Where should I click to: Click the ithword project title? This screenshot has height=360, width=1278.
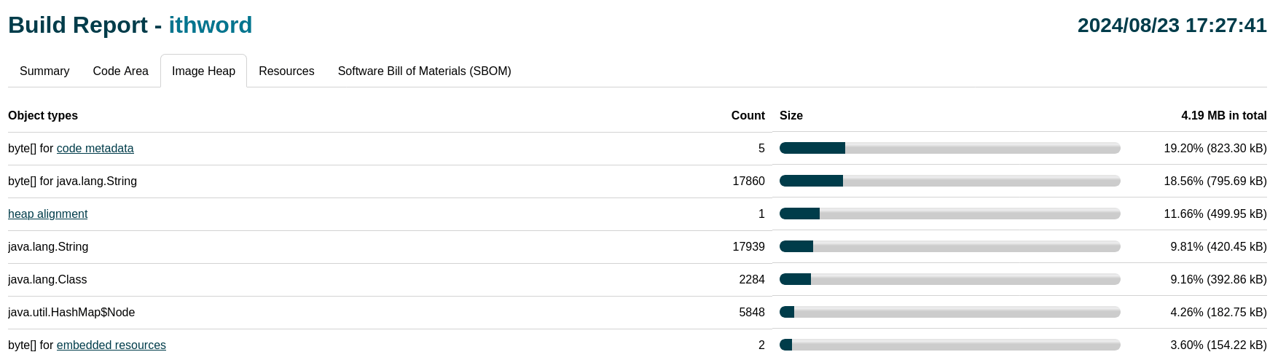pos(211,25)
